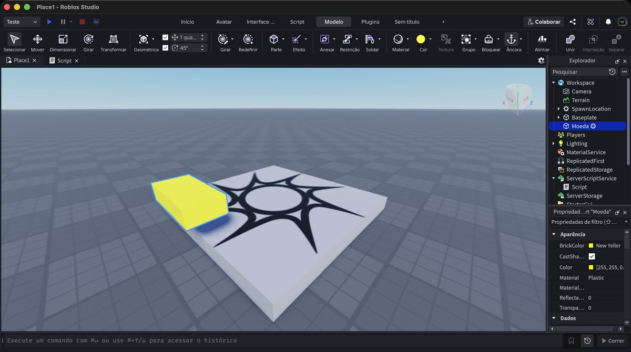Collapse the Aparência properties section
The width and height of the screenshot is (631, 352).
[554, 234]
